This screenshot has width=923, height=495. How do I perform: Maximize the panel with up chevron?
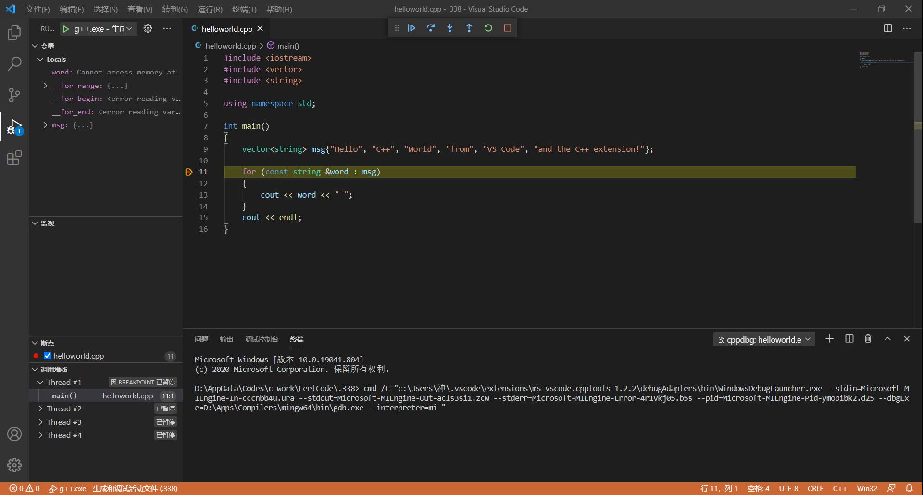click(887, 339)
